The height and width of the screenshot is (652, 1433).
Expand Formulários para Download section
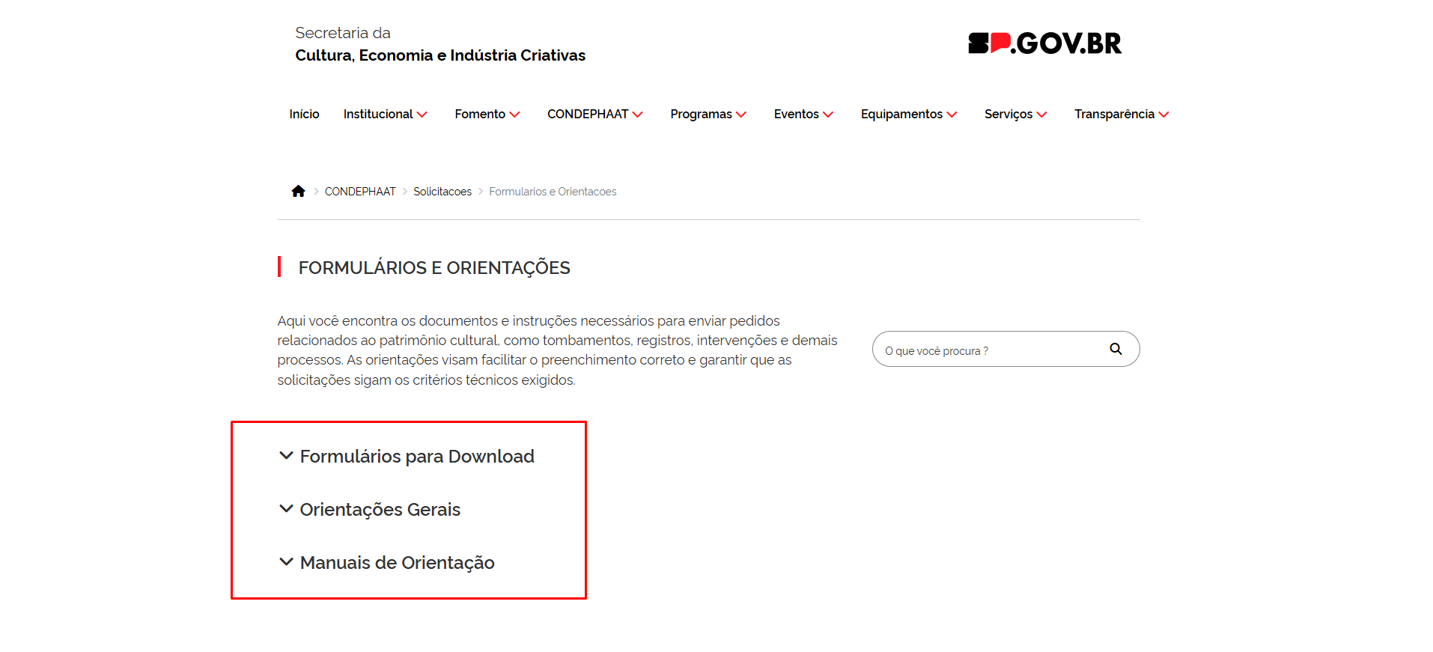(x=416, y=457)
